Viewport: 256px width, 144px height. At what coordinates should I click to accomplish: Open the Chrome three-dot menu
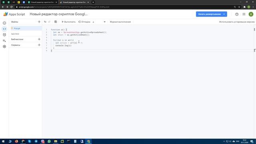tap(253, 7)
